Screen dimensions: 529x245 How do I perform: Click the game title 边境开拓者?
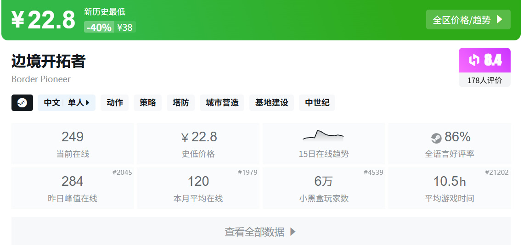49,61
